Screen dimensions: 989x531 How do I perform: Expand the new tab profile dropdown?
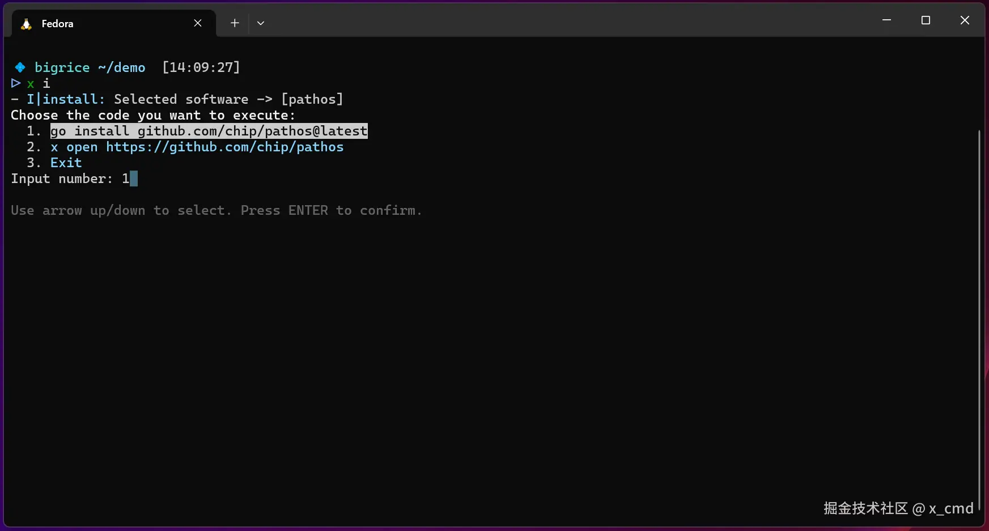[261, 23]
